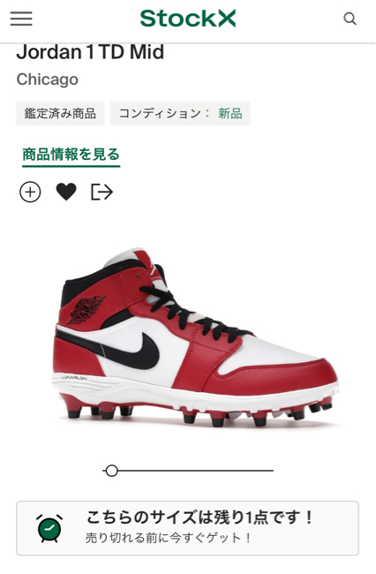The image size is (376, 574).
Task: Click the track line of the 360 view slider
Action: click(x=188, y=471)
